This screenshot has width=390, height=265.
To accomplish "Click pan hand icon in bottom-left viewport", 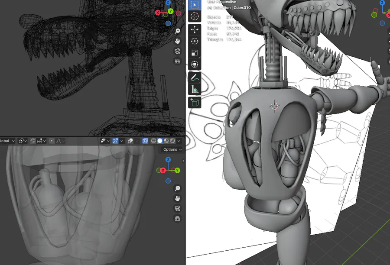I will tap(177, 198).
